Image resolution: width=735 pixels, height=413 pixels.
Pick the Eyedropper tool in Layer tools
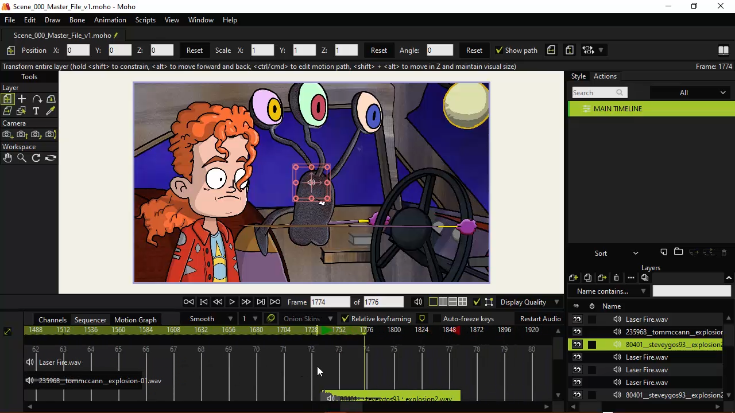pyautogui.click(x=51, y=111)
